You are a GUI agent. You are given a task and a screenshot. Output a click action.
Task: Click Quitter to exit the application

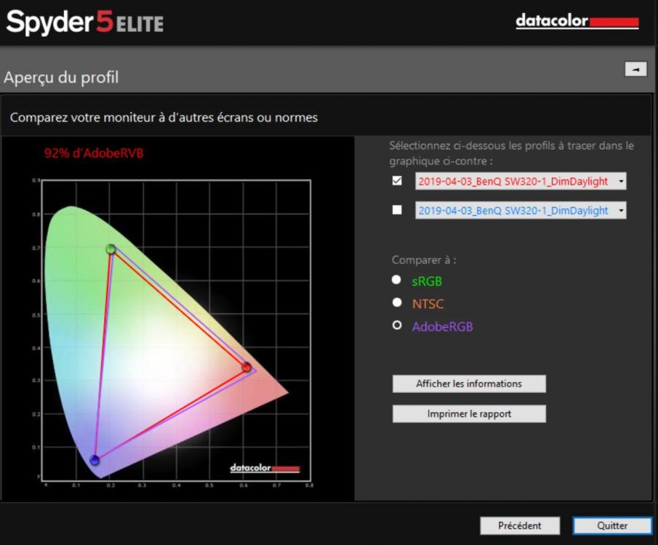coord(612,525)
